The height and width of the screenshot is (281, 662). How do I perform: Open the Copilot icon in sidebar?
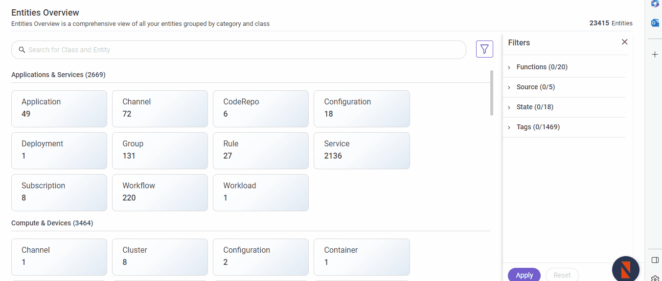point(655,4)
